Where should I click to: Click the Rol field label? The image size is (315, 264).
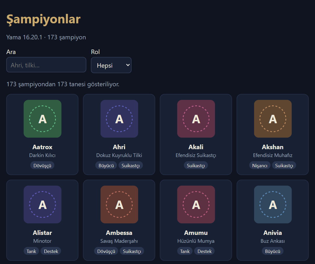click(96, 52)
